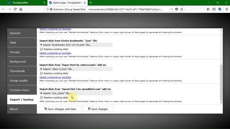This screenshot has height=129, width=230.
Task: Toggle Replace existing dials under Super Start import
Action: (x=41, y=73)
